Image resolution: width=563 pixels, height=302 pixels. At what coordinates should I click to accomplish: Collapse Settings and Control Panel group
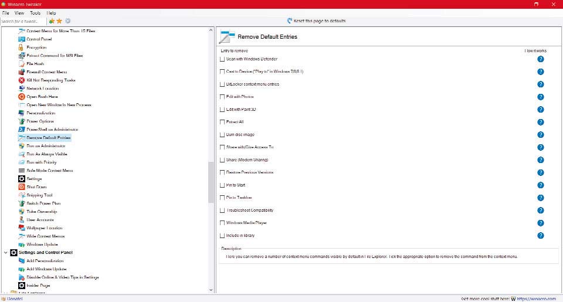[5, 253]
